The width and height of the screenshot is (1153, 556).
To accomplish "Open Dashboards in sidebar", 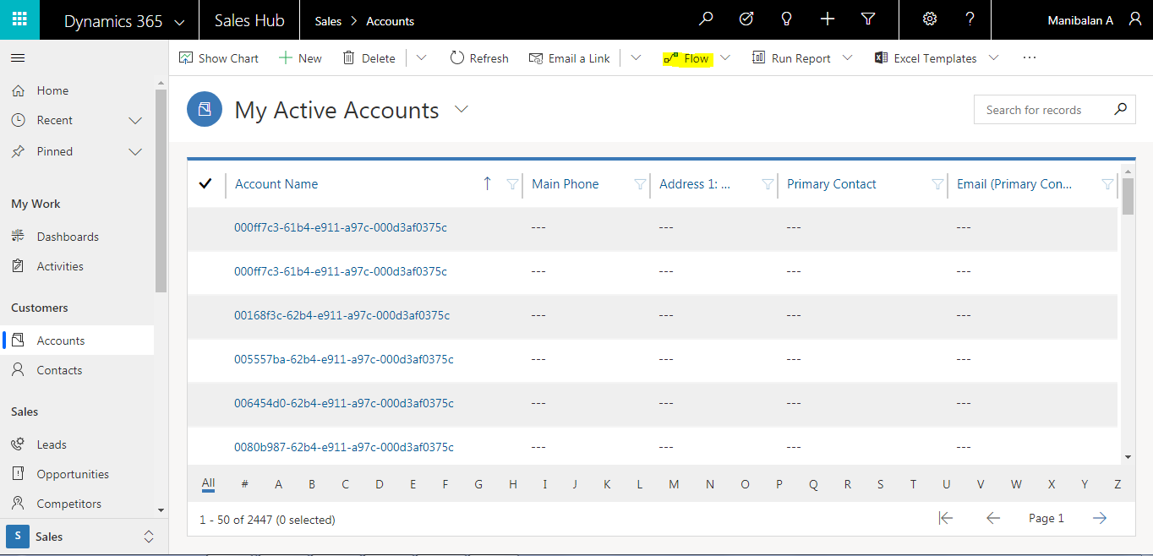I will pyautogui.click(x=68, y=237).
